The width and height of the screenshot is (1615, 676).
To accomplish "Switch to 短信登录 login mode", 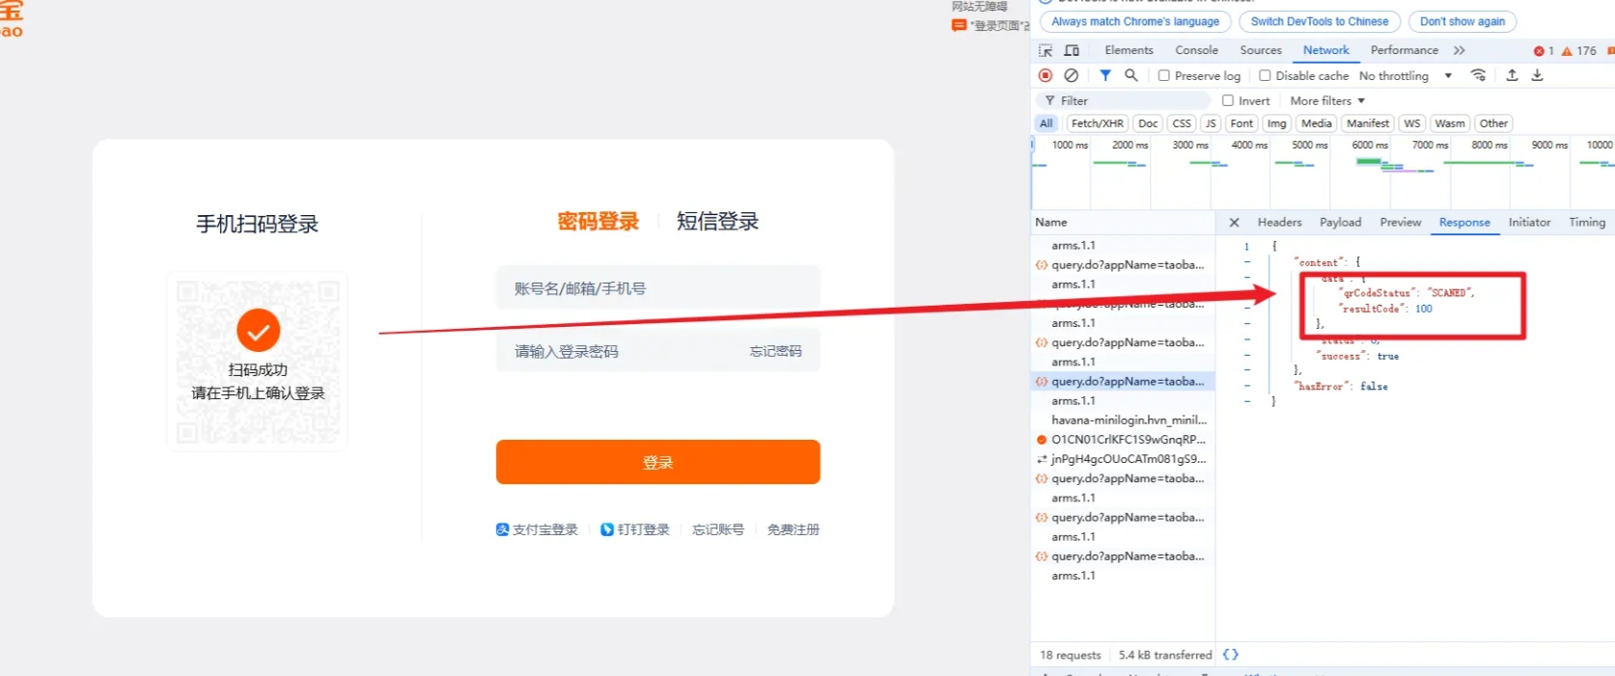I will pos(717,222).
